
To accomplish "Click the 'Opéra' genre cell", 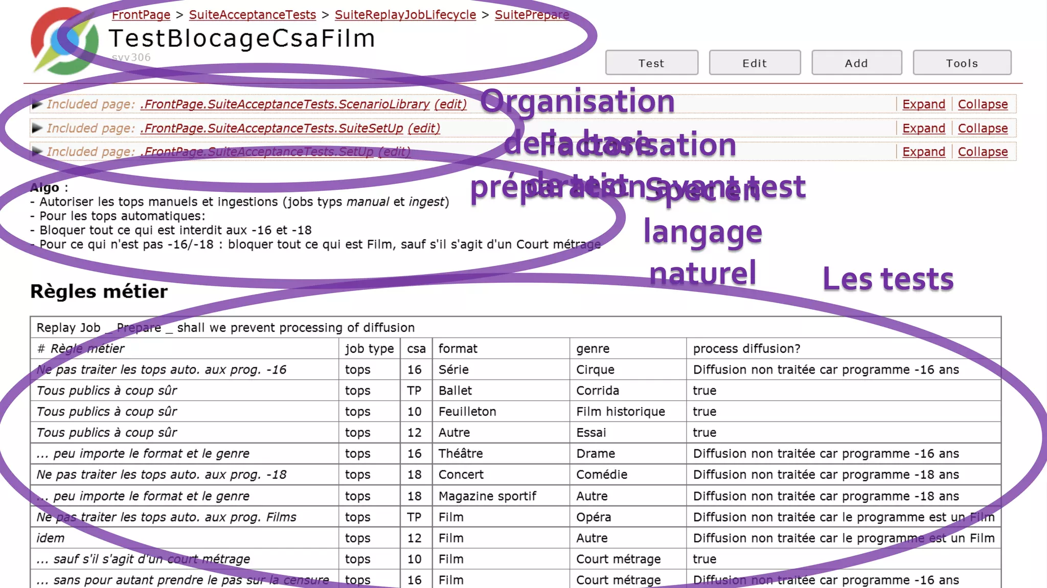I will 628,517.
